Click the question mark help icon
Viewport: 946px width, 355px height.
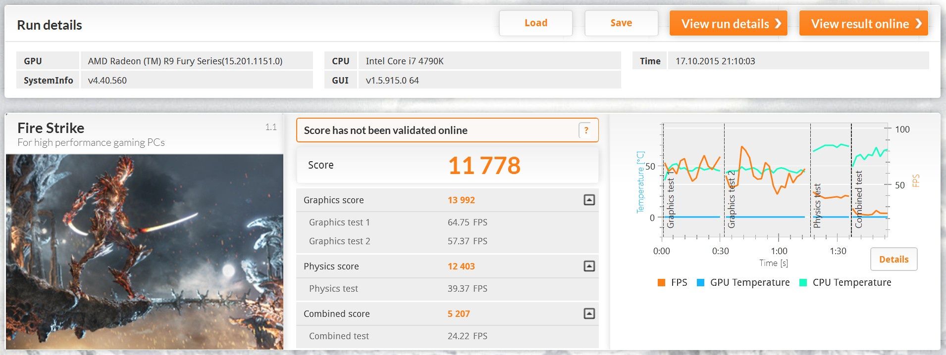(586, 131)
